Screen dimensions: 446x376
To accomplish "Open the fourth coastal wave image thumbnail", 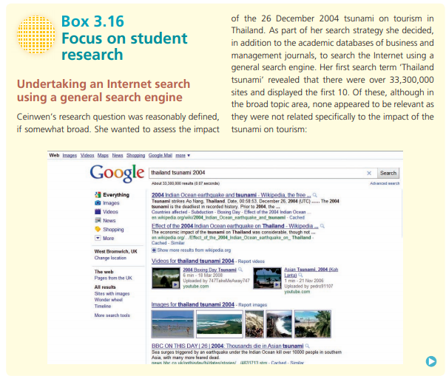I will pos(279,324).
